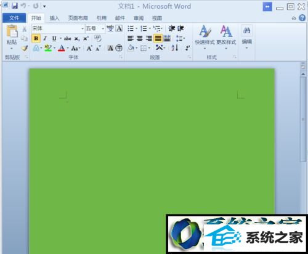Sort text with the A-Z sort icon
The width and height of the screenshot is (308, 254).
click(x=175, y=48)
